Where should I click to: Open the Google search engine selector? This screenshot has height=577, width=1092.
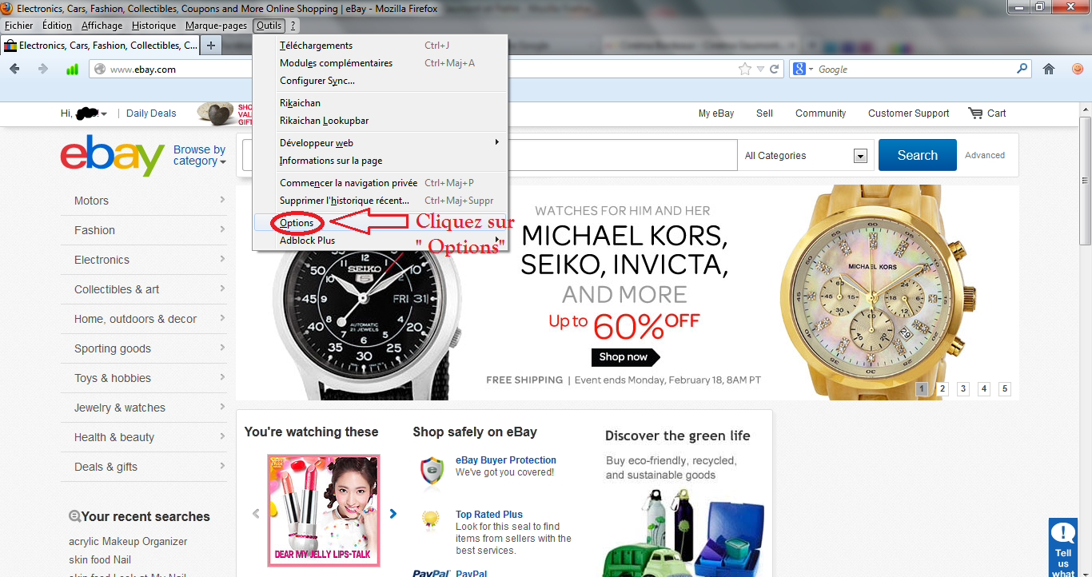tap(802, 70)
